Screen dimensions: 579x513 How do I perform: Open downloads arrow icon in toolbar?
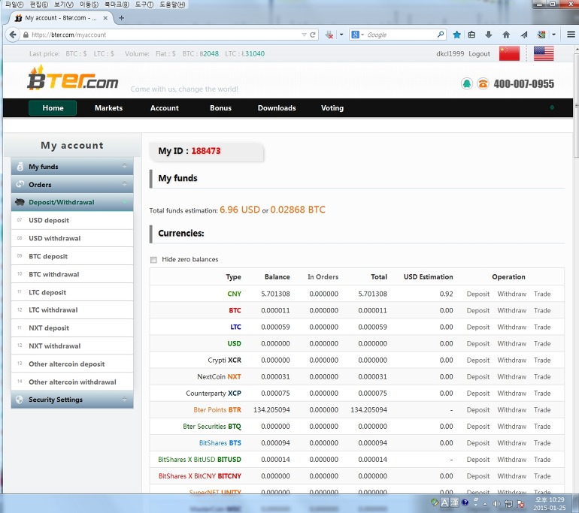tap(489, 35)
